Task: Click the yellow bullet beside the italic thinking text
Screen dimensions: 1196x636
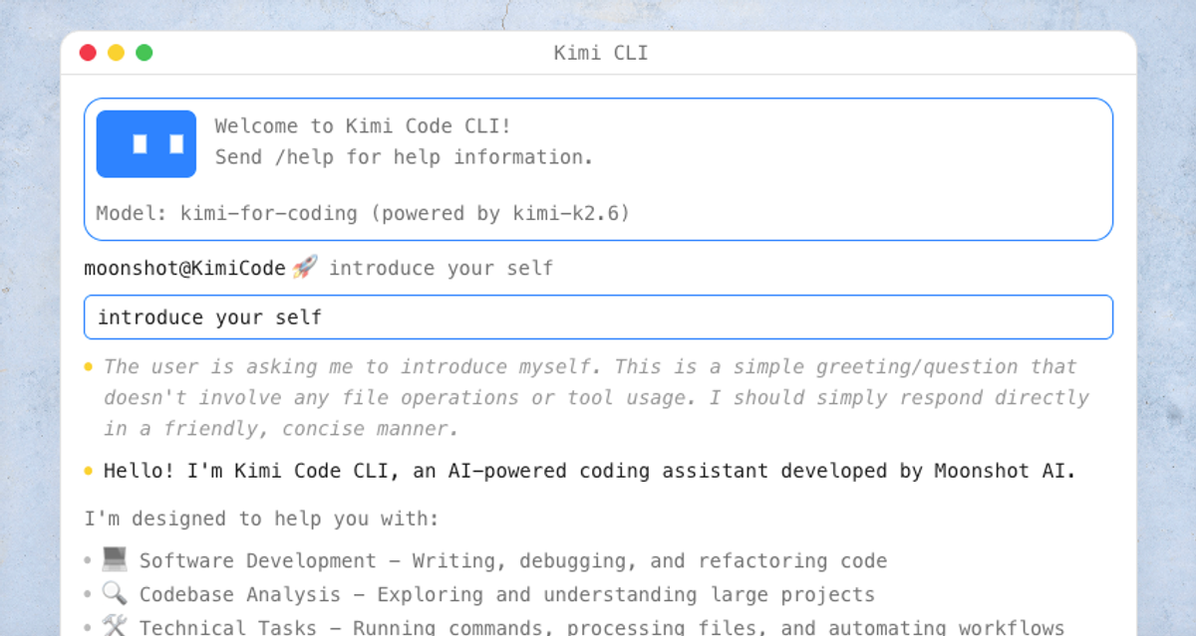Action: [88, 367]
